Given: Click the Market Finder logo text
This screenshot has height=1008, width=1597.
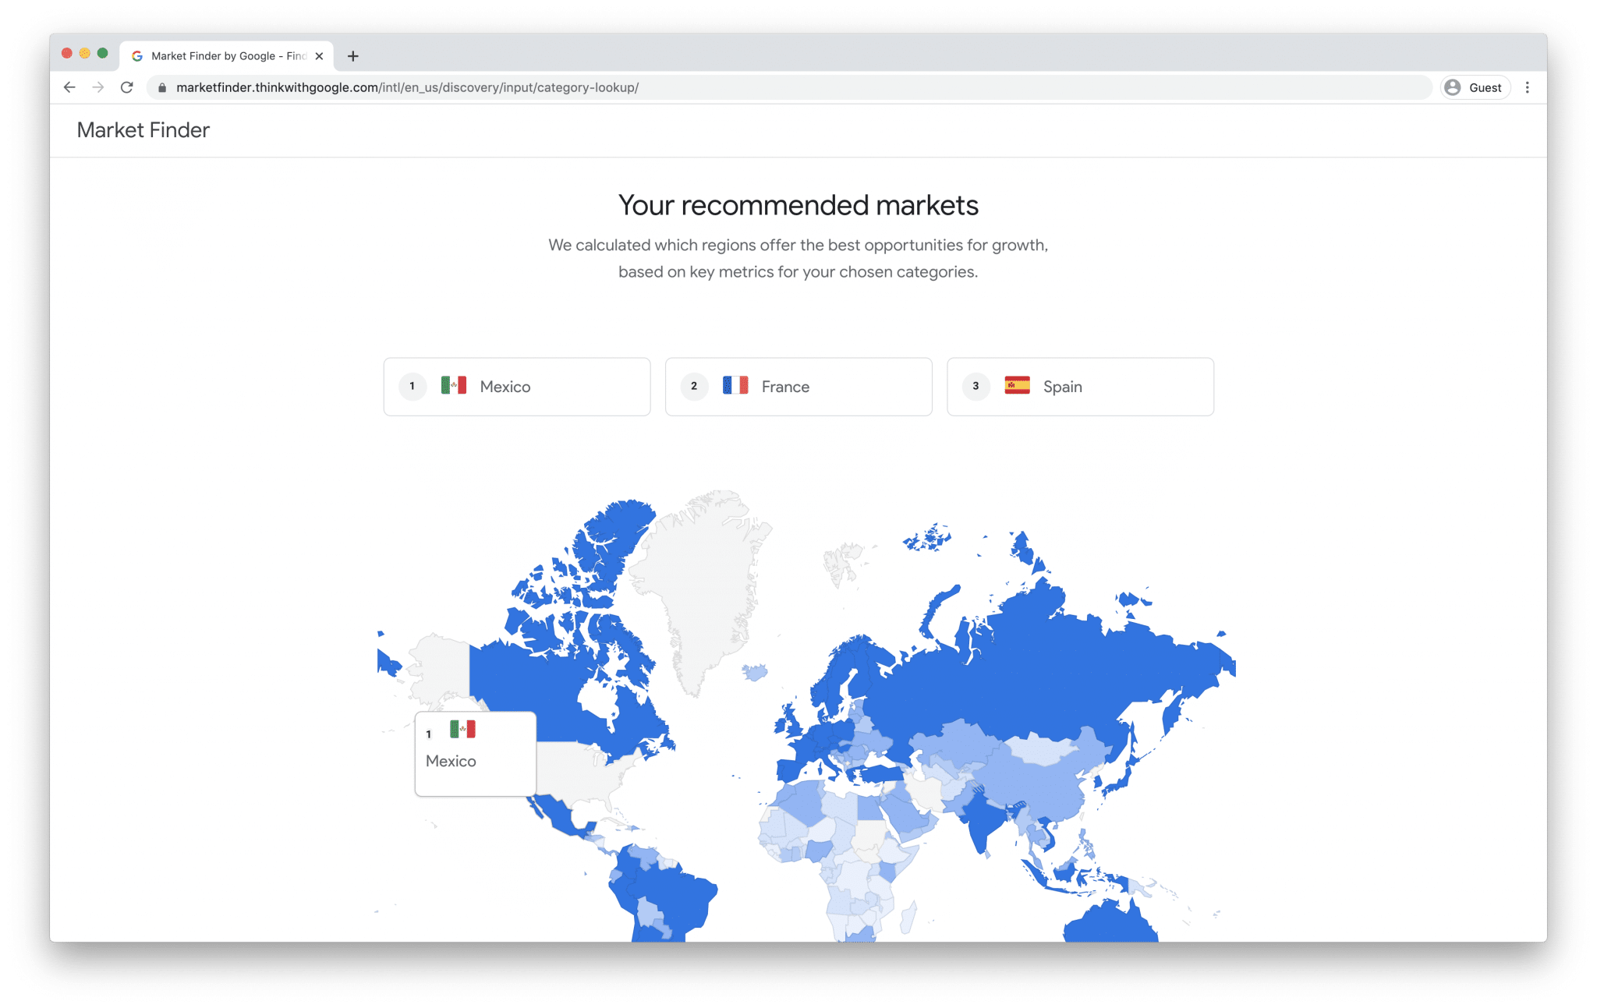Looking at the screenshot, I should 143,130.
